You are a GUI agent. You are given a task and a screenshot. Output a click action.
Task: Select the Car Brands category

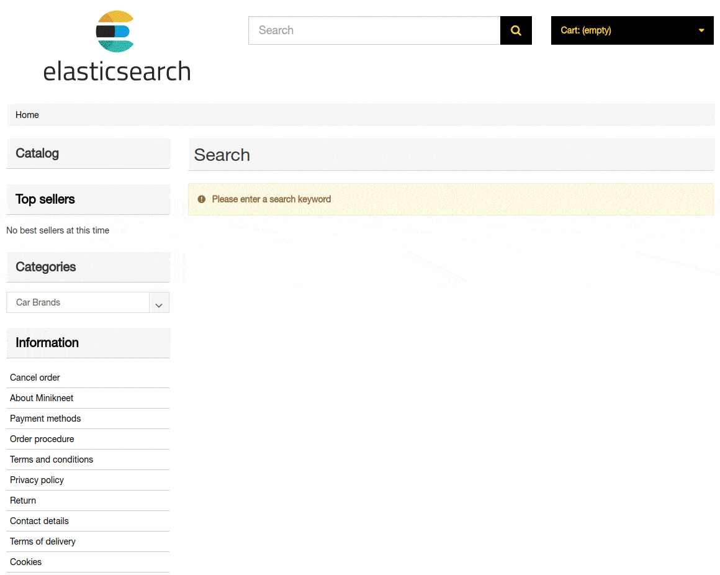click(x=38, y=302)
